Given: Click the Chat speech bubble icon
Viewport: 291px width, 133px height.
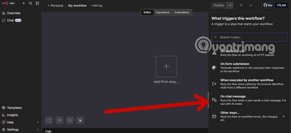Looking at the screenshot, I should click(4, 20).
